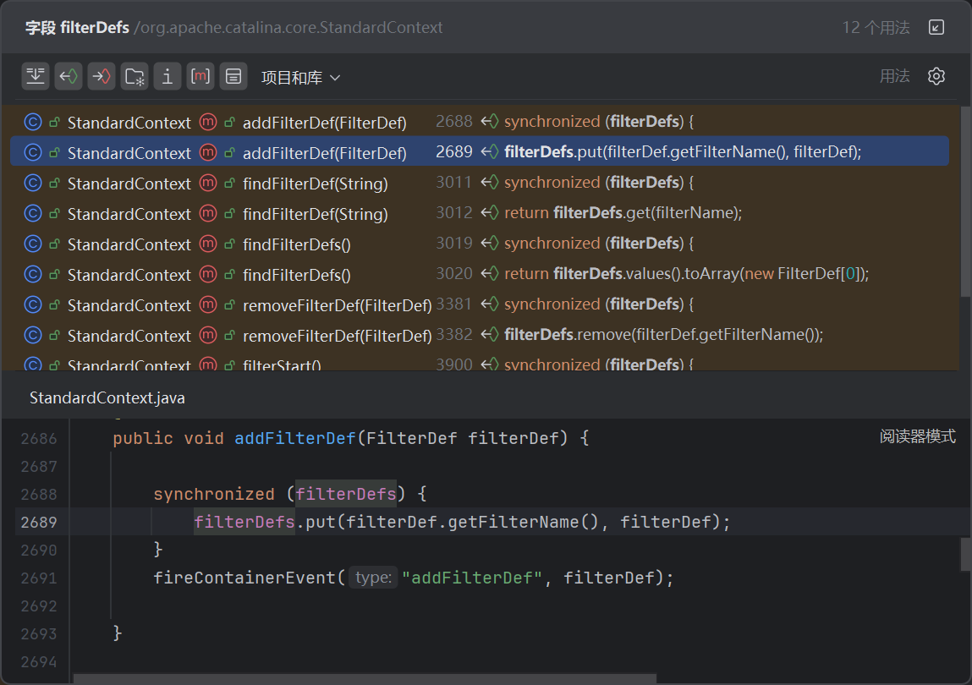The width and height of the screenshot is (972, 685).
Task: Click the group by method [m] icon
Action: click(200, 76)
